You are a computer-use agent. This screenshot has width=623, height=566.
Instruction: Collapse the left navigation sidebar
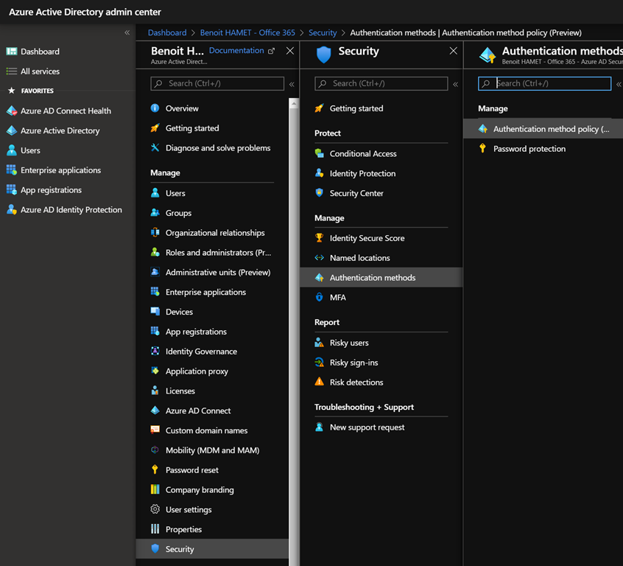coord(127,32)
